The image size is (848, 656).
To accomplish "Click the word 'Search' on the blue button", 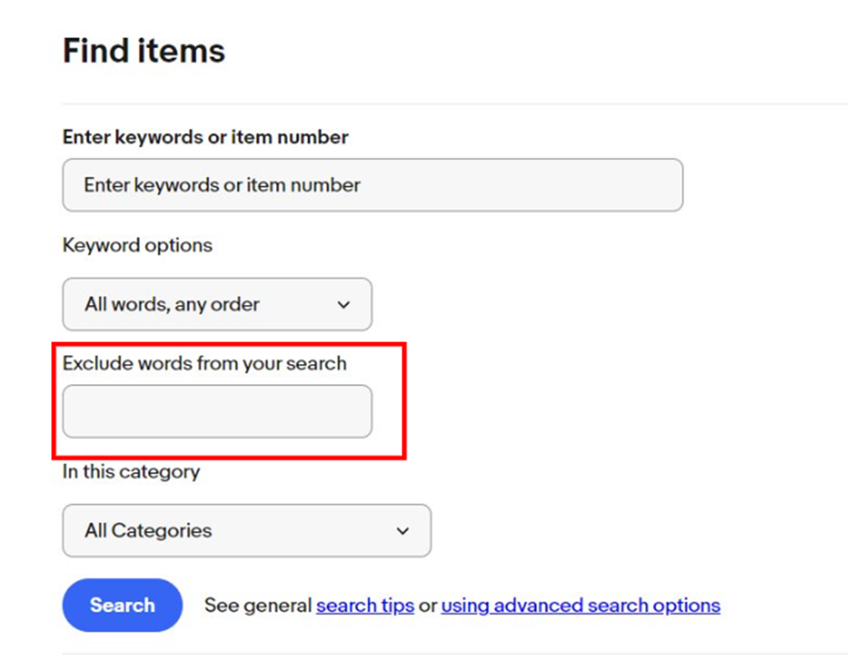I will (123, 605).
